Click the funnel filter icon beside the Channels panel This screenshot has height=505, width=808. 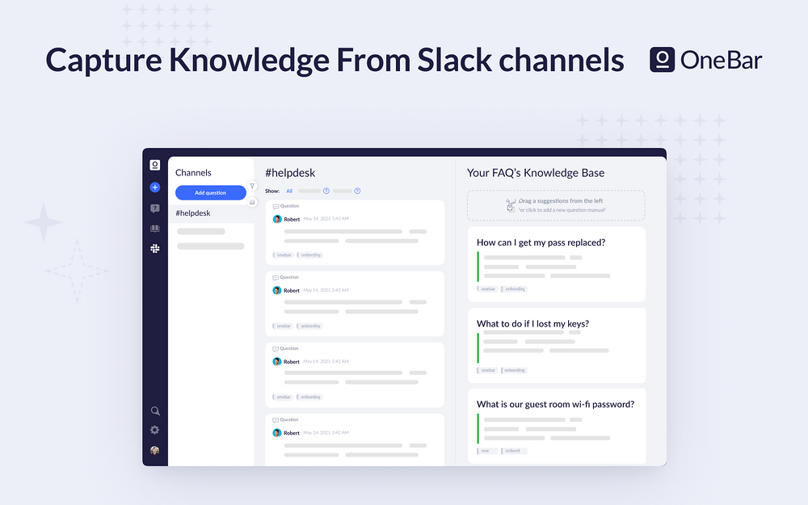coord(252,186)
